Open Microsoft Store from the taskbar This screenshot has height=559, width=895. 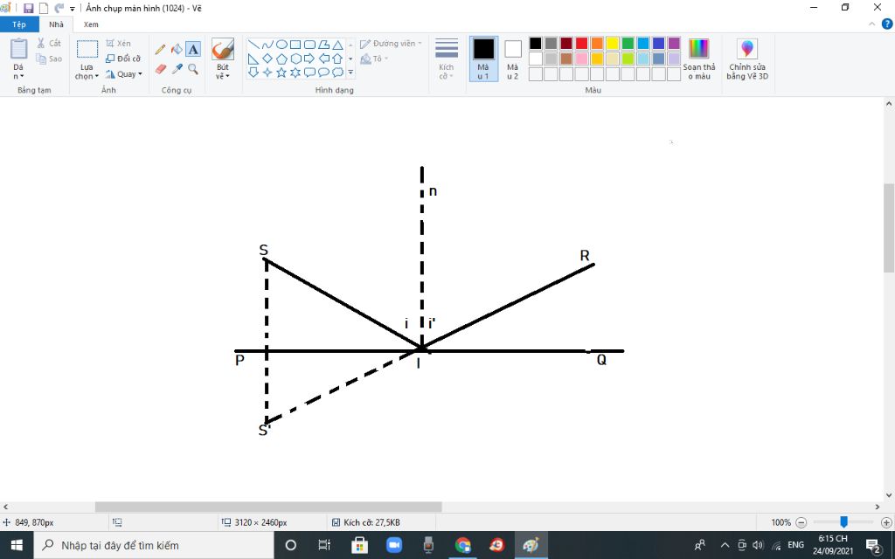pyautogui.click(x=359, y=545)
